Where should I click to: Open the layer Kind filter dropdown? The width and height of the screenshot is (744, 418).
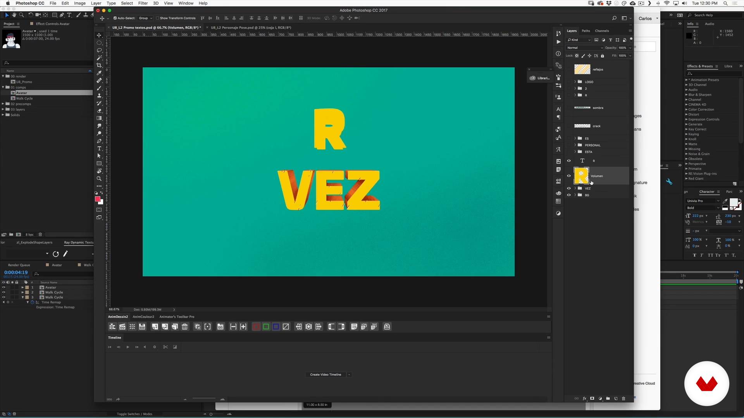coord(579,40)
